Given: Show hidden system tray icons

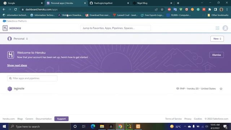Looking at the screenshot, I should tap(185, 126).
